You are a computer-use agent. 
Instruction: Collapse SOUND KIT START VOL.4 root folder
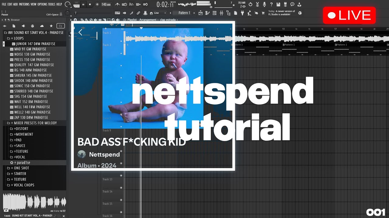[x=34, y=32]
